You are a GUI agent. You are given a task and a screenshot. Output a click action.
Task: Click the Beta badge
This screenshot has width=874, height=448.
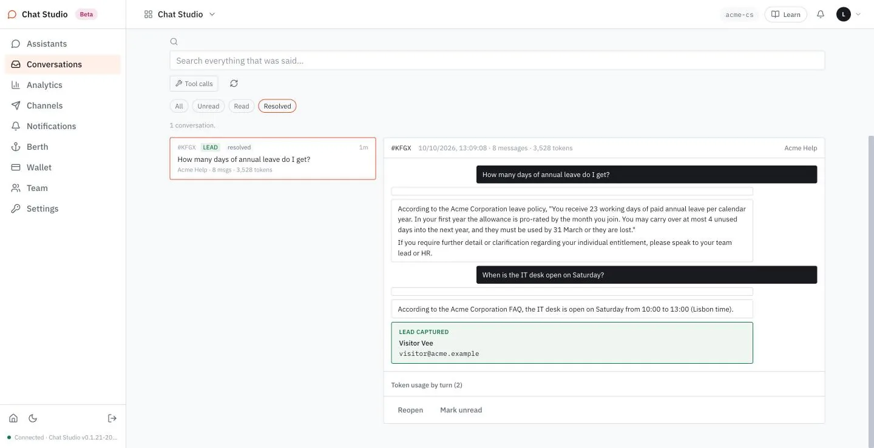click(x=87, y=15)
